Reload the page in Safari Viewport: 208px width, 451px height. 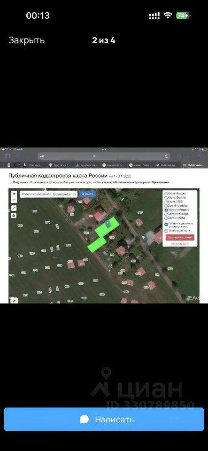pyautogui.click(x=166, y=156)
